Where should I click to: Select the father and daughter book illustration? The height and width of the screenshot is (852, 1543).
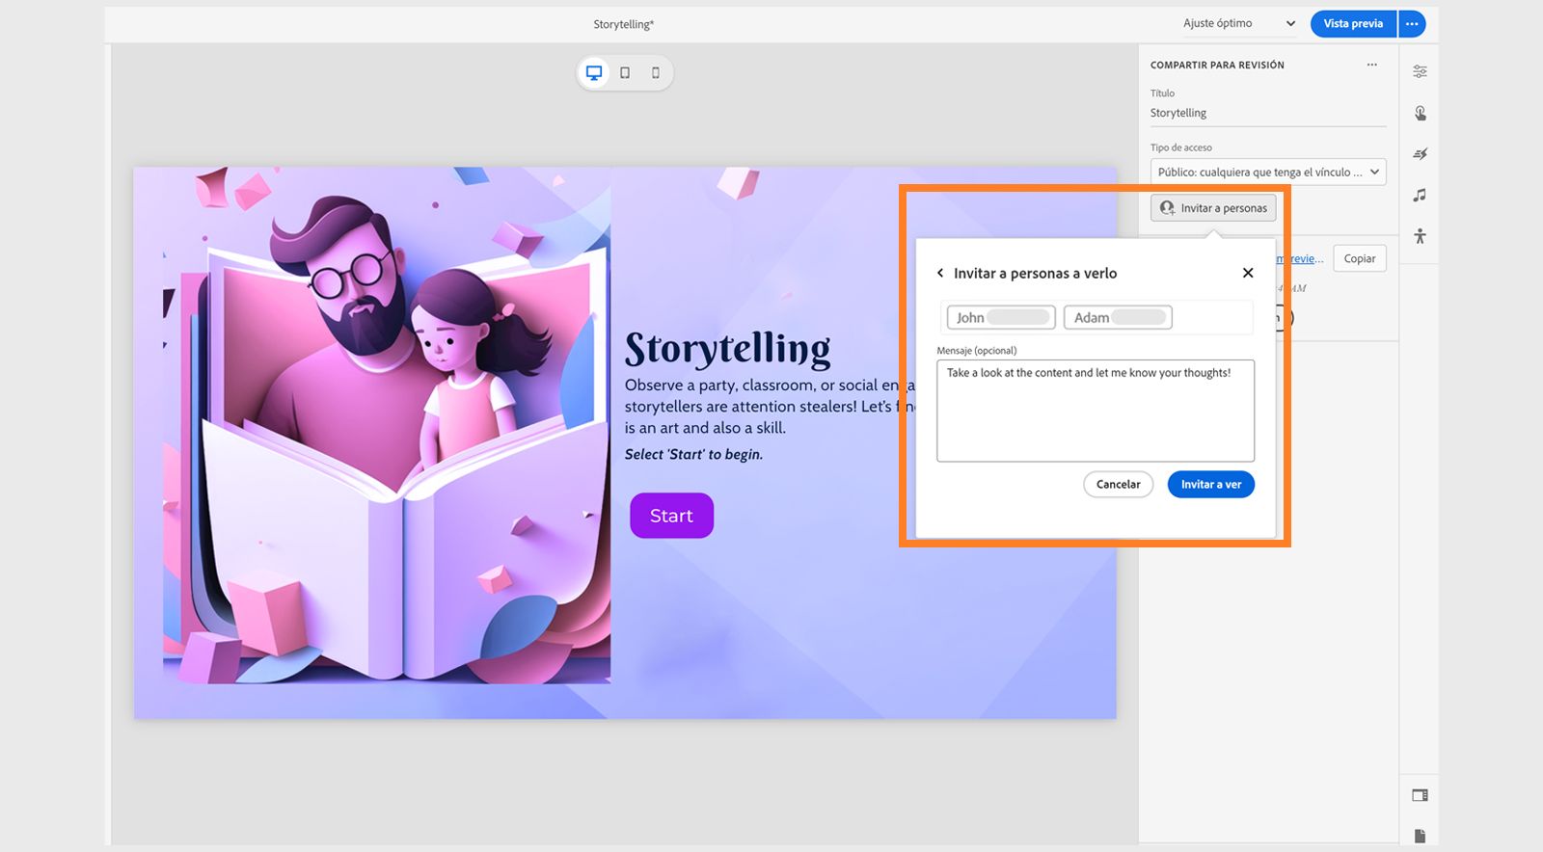tap(387, 426)
